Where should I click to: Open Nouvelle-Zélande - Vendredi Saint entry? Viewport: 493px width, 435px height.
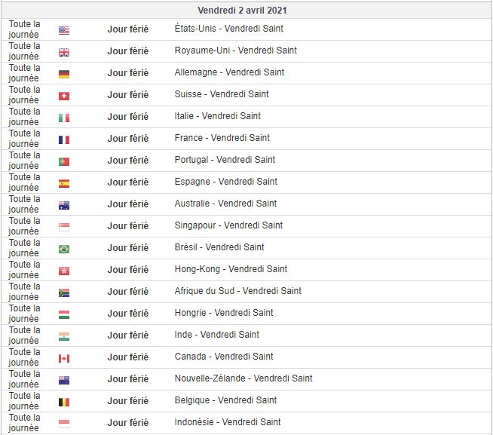click(243, 378)
